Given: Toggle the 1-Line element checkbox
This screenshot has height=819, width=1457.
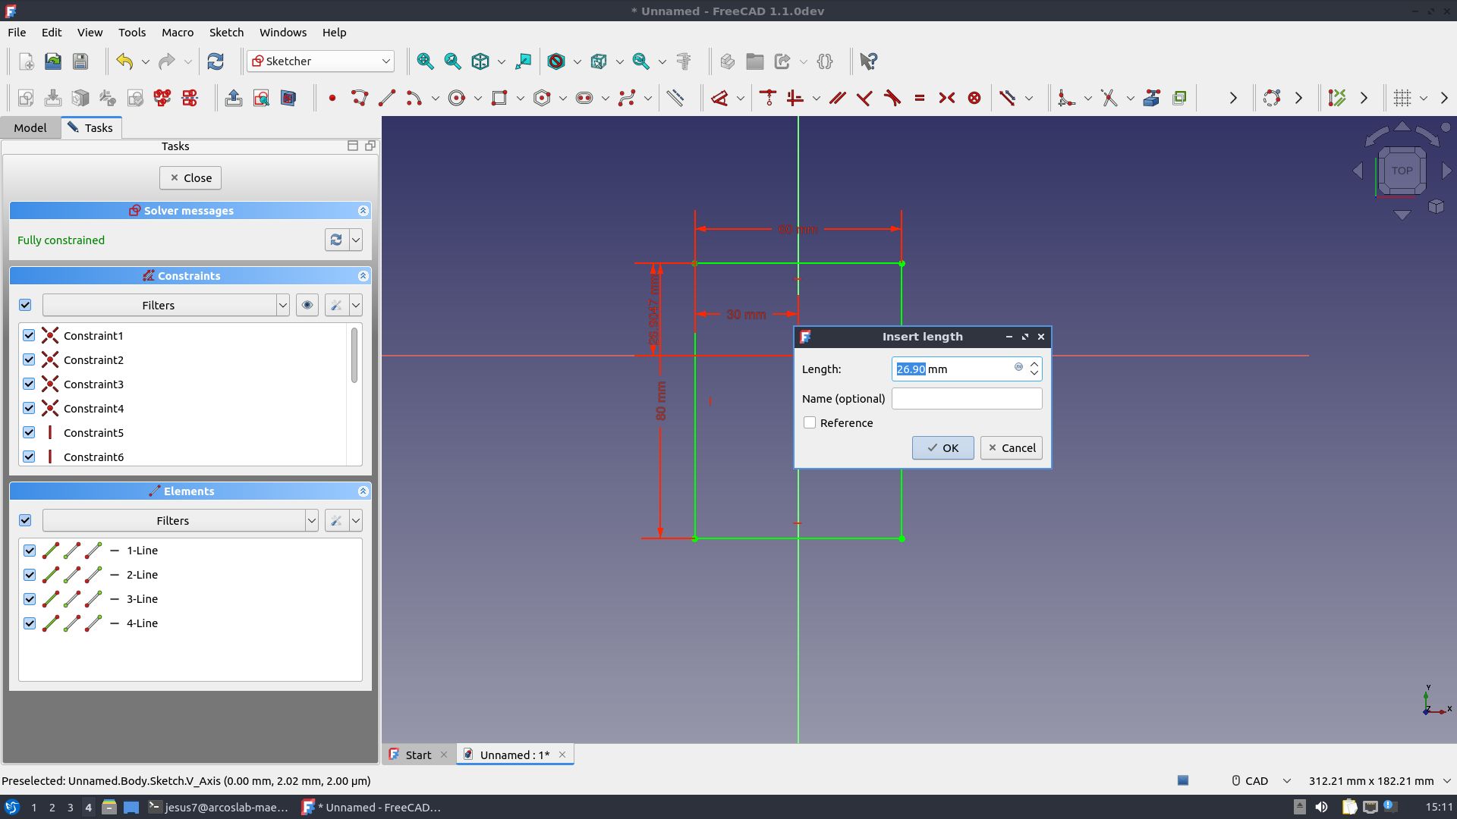Looking at the screenshot, I should coord(30,551).
